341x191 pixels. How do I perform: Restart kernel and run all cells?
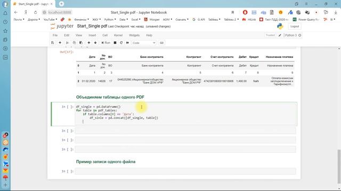pos(127,42)
